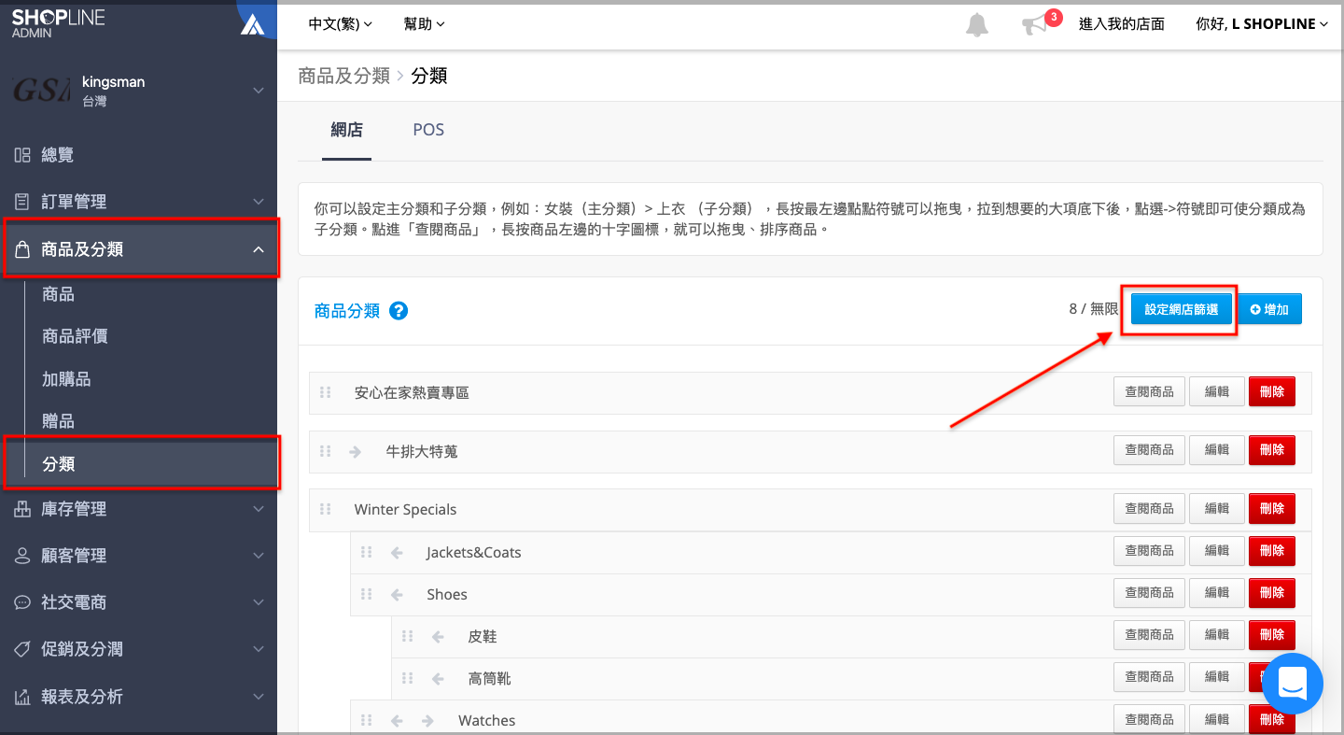This screenshot has width=1344, height=735.
Task: Click left arrow beside Watches
Action: pyautogui.click(x=397, y=720)
